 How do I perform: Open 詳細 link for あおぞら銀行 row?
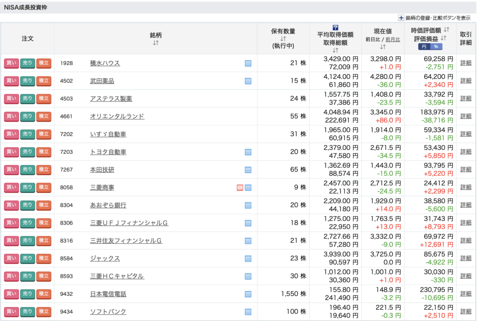(x=465, y=205)
